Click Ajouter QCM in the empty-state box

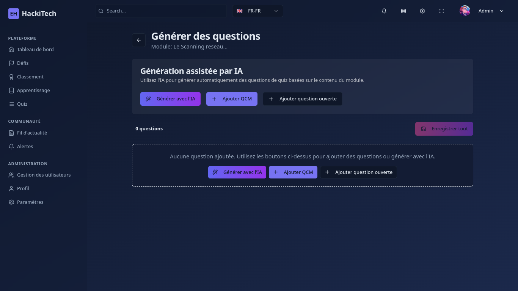293,172
